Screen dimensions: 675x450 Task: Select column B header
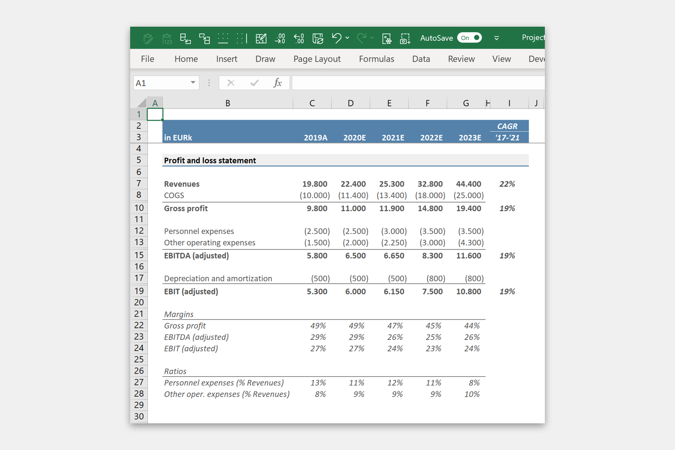pos(228,103)
